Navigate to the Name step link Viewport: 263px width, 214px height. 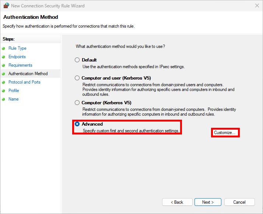pyautogui.click(x=14, y=99)
